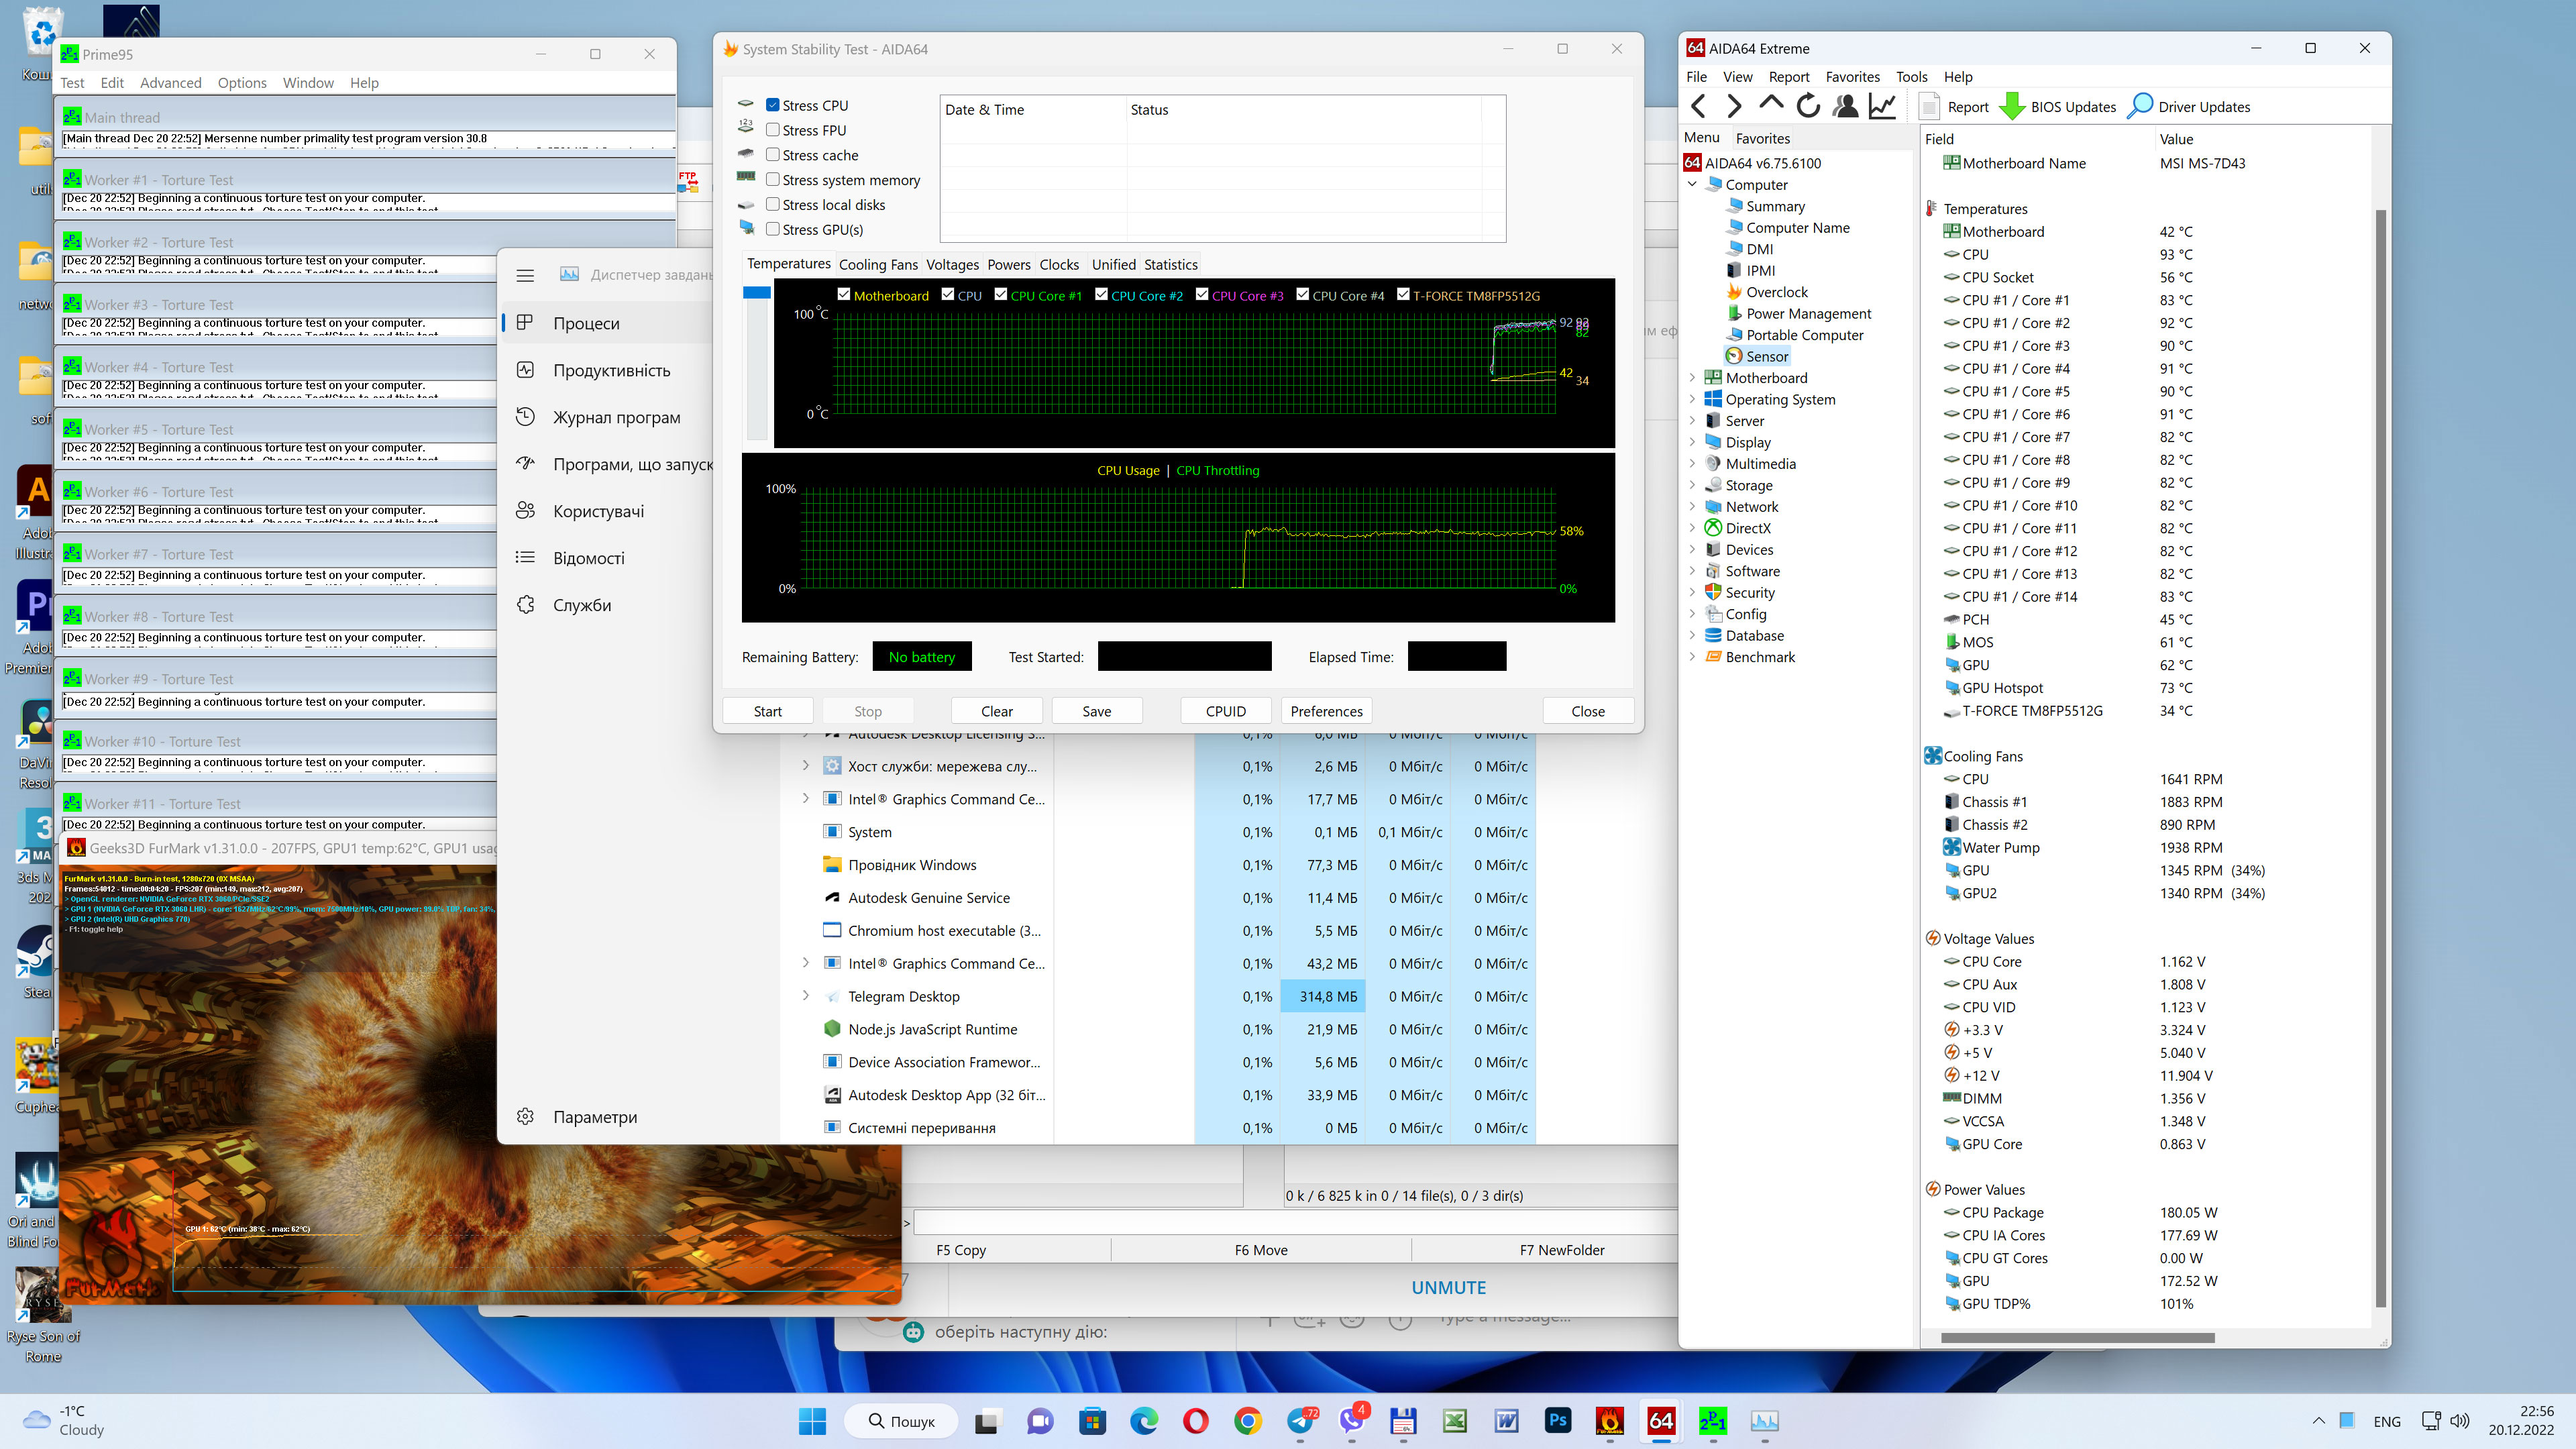Viewport: 2576px width, 1449px height.
Task: Go up one level in AIDA64 toolbar
Action: click(1771, 104)
